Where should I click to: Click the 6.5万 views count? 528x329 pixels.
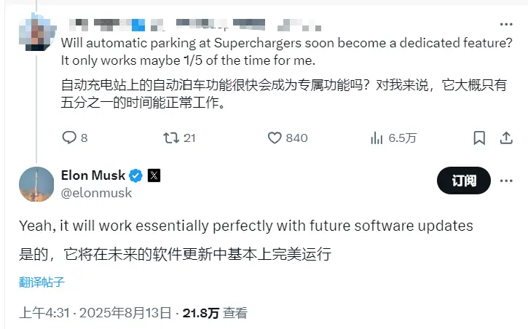(402, 138)
